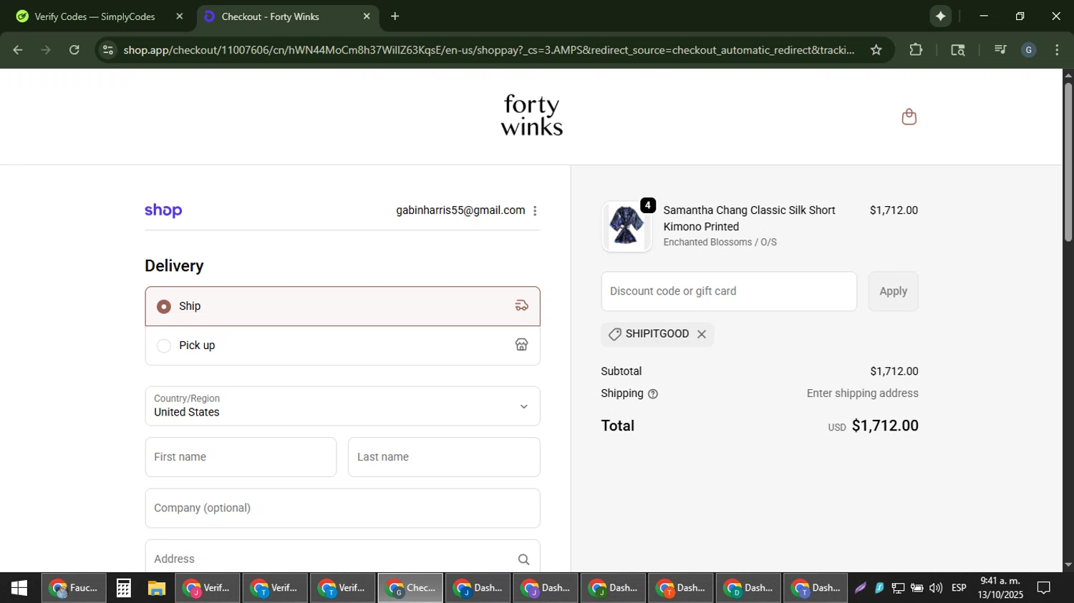
Task: Click the Company (optional) field
Action: pos(342,508)
